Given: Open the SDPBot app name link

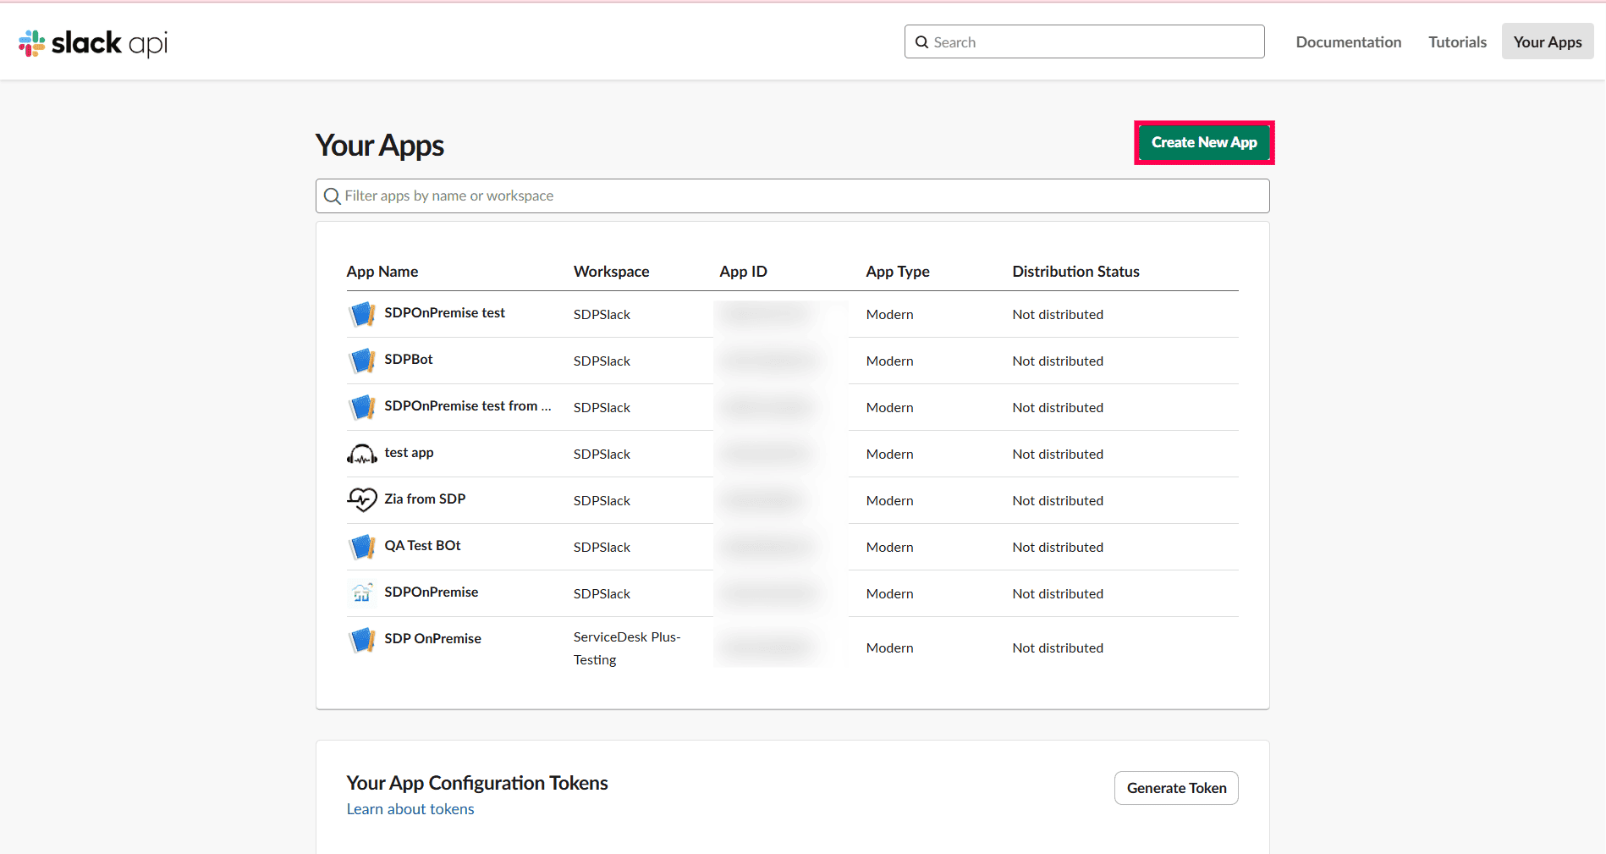Looking at the screenshot, I should pyautogui.click(x=409, y=360).
